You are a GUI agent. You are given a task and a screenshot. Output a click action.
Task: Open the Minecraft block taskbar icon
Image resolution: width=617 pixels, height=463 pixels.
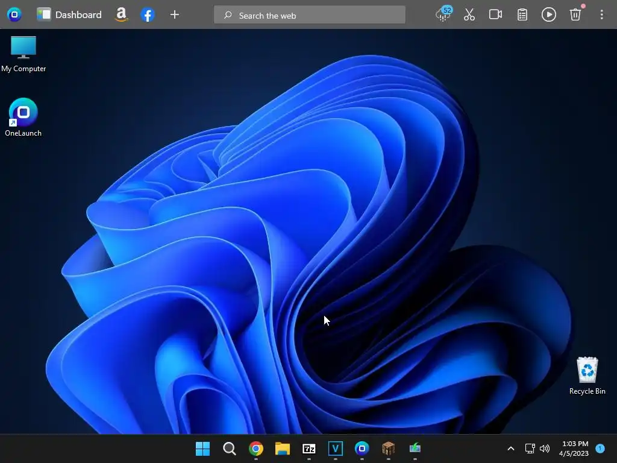point(389,449)
